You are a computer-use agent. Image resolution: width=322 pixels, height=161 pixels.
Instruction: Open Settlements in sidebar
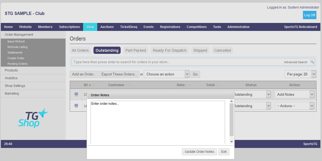15,53
